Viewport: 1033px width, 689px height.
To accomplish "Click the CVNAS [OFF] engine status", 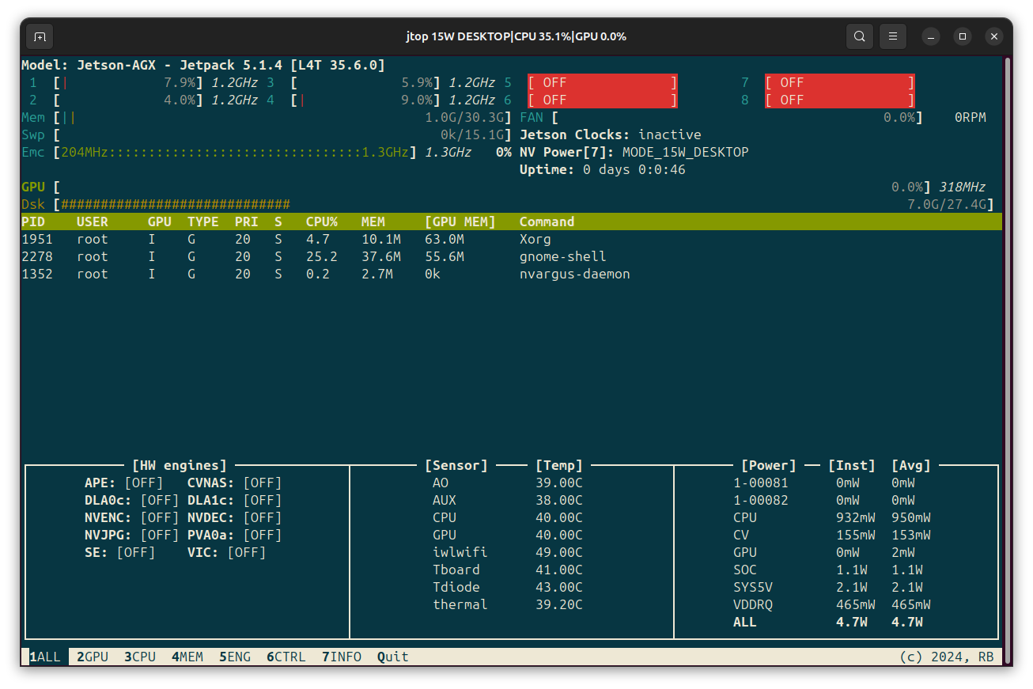I will coord(235,483).
